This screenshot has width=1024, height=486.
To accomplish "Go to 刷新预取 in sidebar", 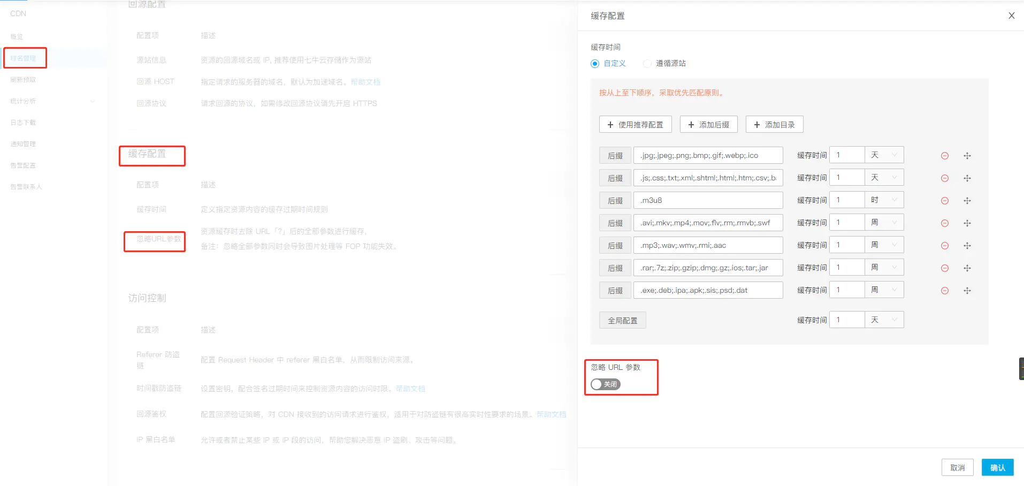I will pyautogui.click(x=24, y=80).
